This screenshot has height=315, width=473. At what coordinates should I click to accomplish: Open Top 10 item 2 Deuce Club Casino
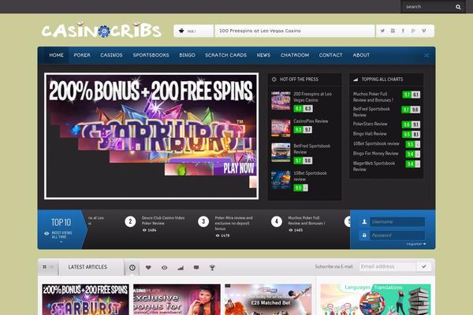click(163, 220)
